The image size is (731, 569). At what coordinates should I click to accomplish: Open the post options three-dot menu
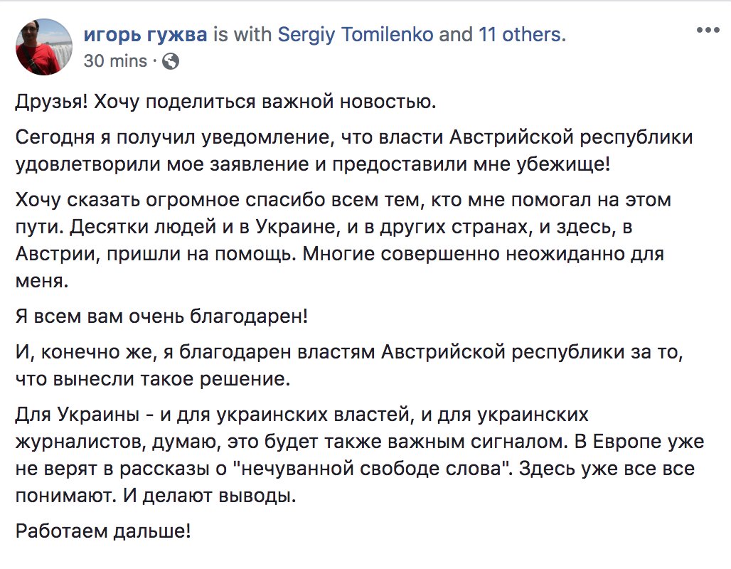[x=709, y=31]
